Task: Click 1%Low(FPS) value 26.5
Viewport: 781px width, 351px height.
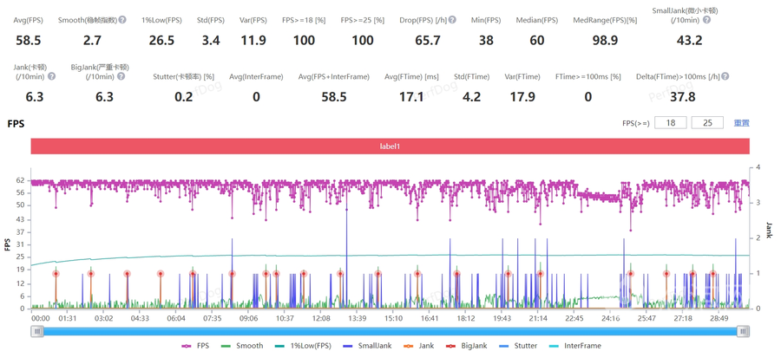Action: pos(161,40)
